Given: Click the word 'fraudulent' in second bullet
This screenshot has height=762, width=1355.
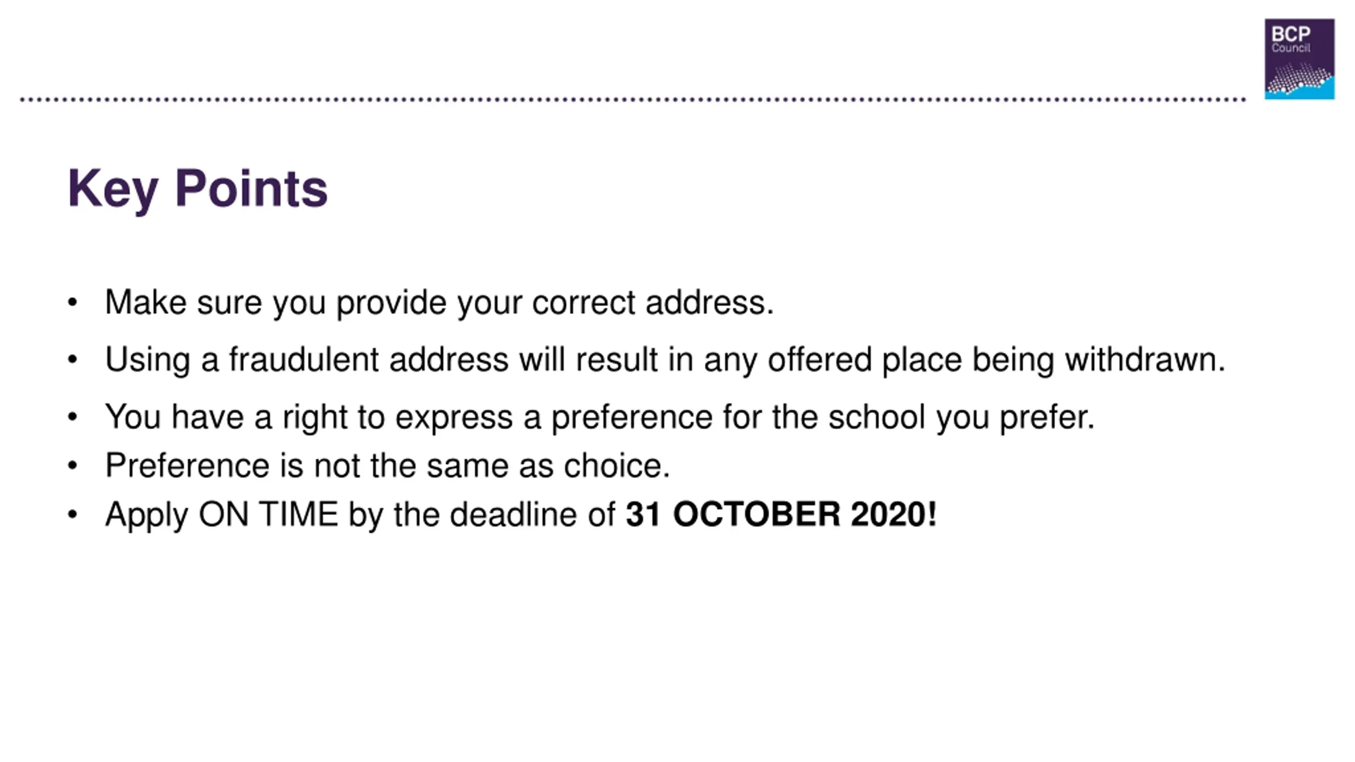Looking at the screenshot, I should [x=304, y=360].
